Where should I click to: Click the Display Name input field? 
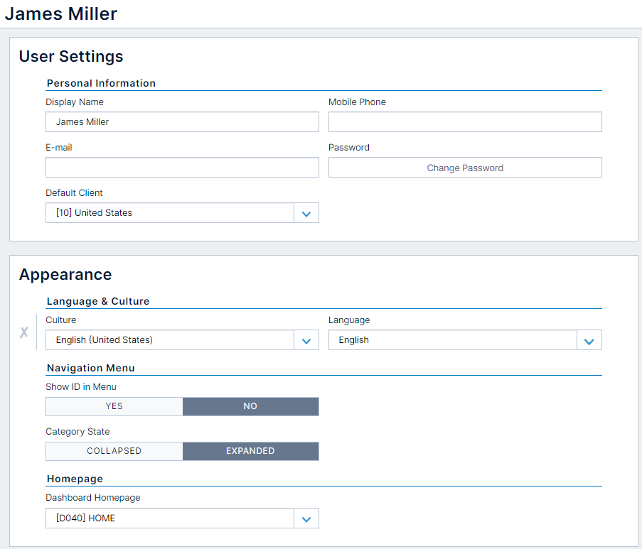point(182,121)
